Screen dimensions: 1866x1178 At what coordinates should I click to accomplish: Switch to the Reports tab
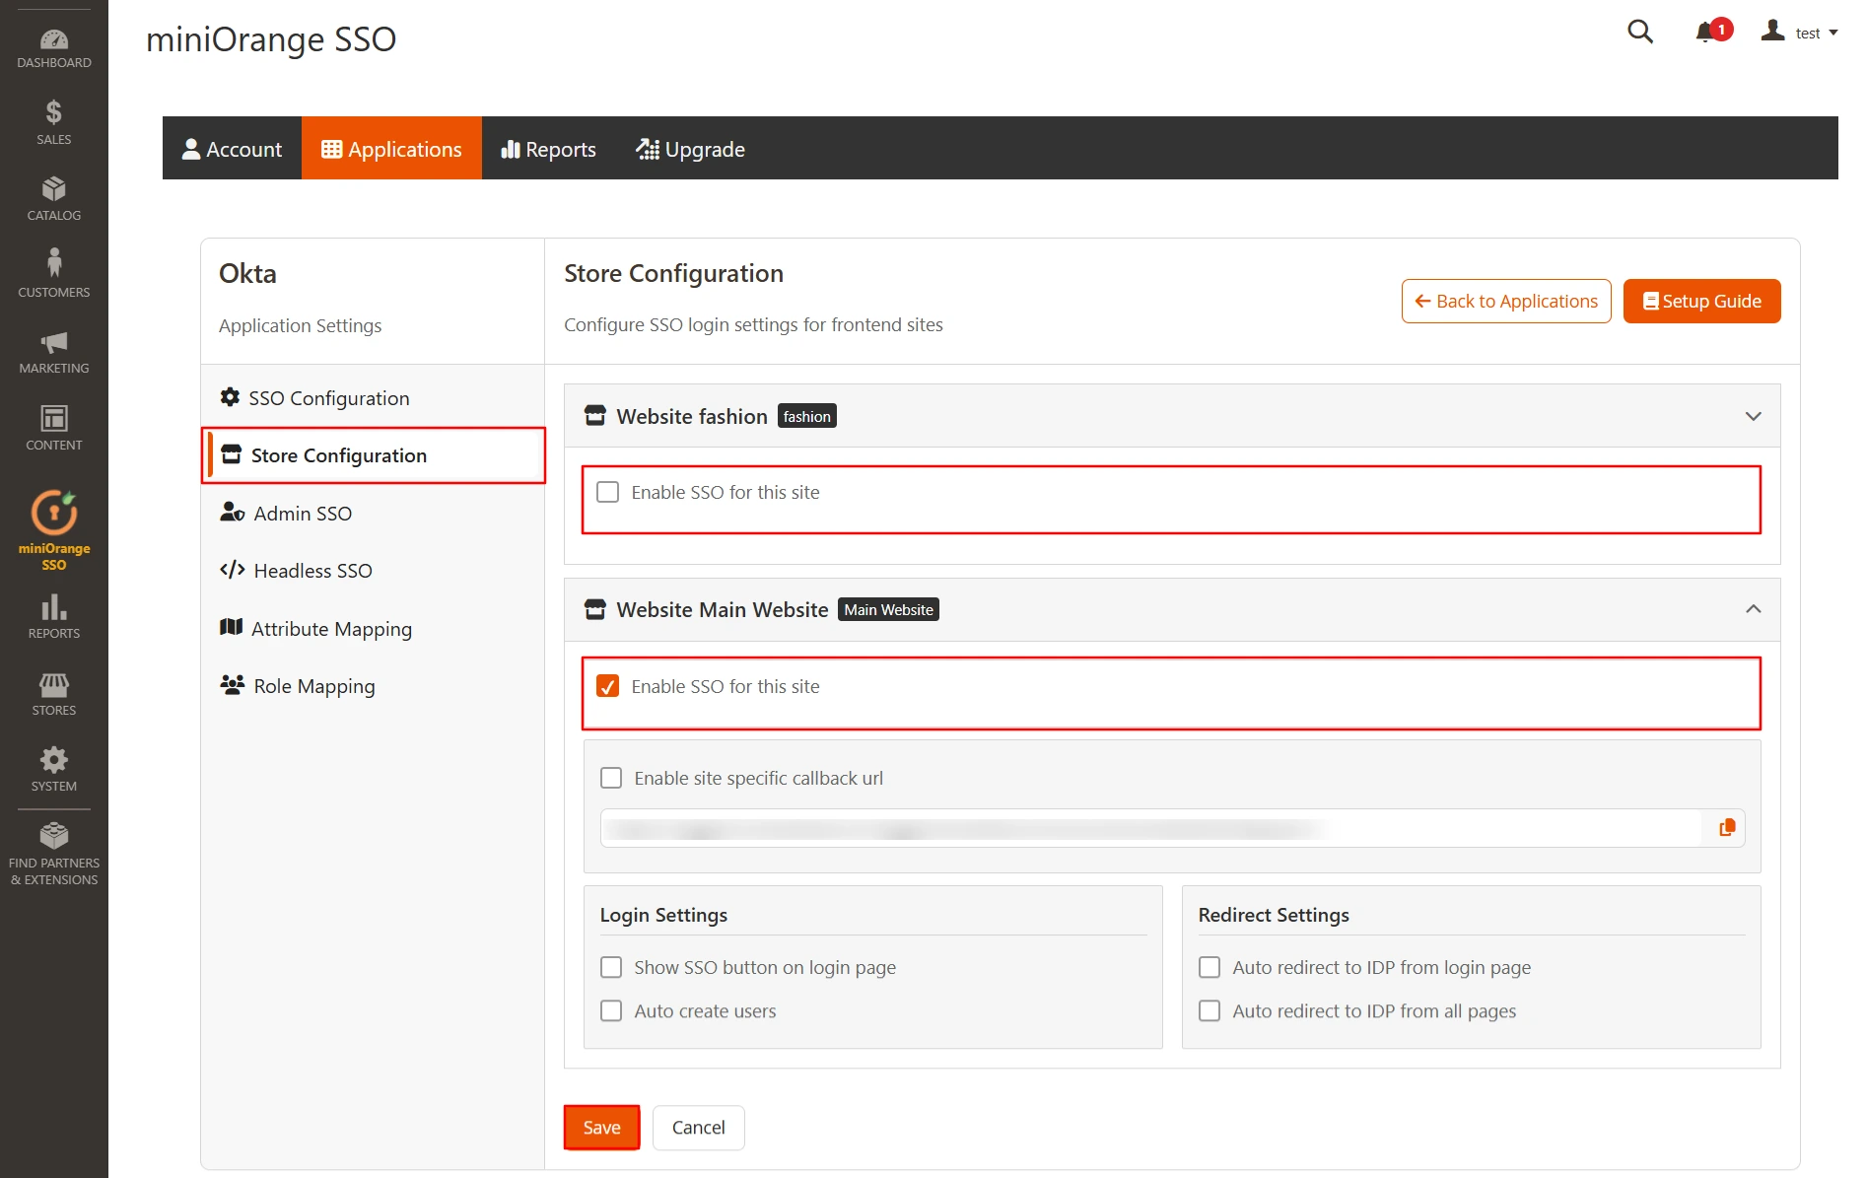click(548, 149)
